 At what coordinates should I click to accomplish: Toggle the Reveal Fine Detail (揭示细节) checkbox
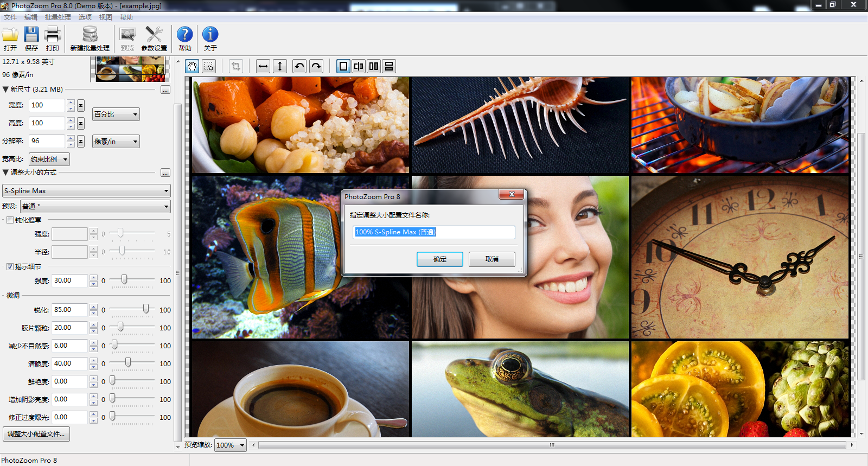[10, 266]
